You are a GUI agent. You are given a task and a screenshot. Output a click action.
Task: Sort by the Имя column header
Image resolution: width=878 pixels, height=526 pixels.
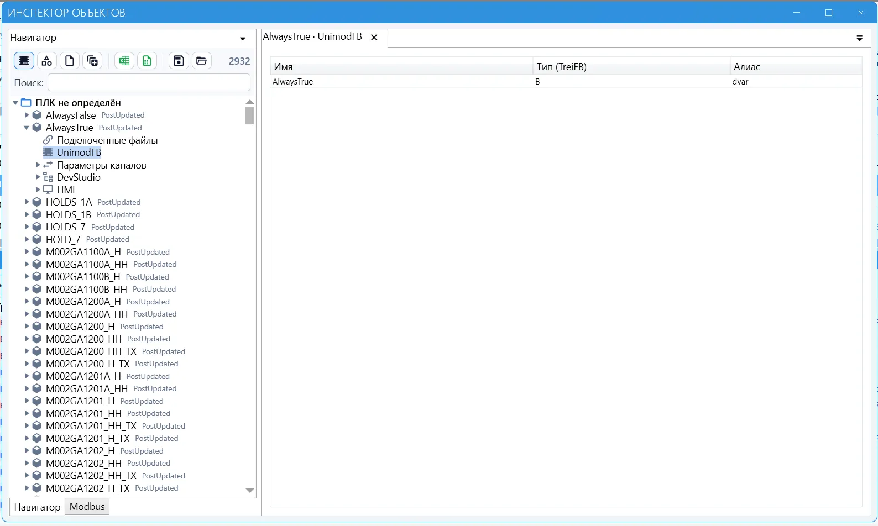click(401, 67)
